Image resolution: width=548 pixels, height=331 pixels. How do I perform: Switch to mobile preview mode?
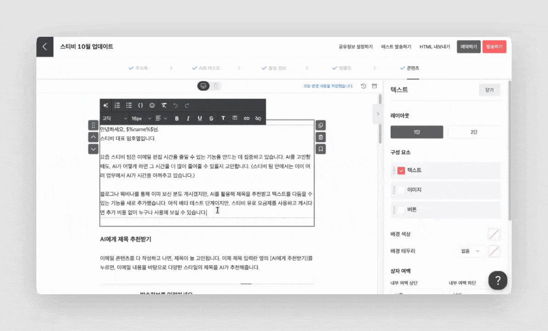pos(216,86)
